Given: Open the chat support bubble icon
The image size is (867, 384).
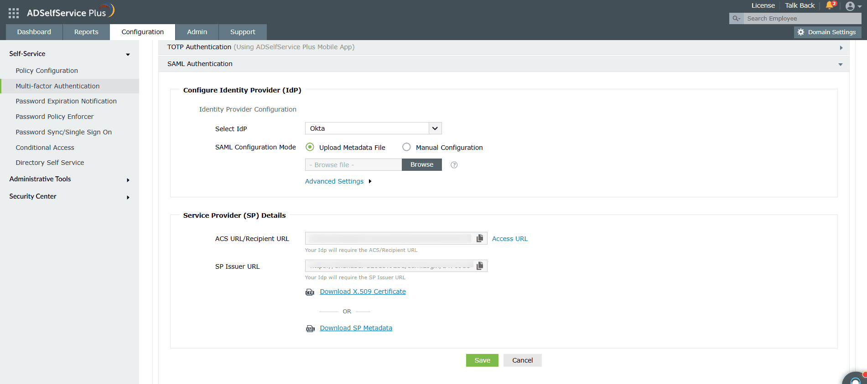Looking at the screenshot, I should [x=856, y=379].
